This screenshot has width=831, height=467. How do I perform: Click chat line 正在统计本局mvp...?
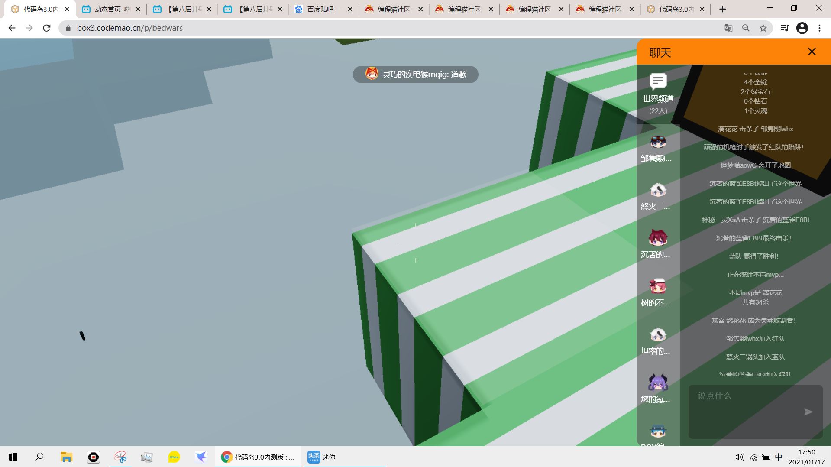click(755, 275)
